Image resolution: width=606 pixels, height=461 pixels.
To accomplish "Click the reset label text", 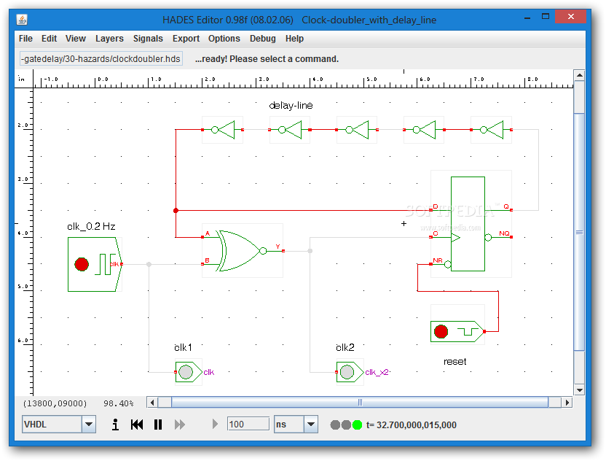I will [455, 362].
